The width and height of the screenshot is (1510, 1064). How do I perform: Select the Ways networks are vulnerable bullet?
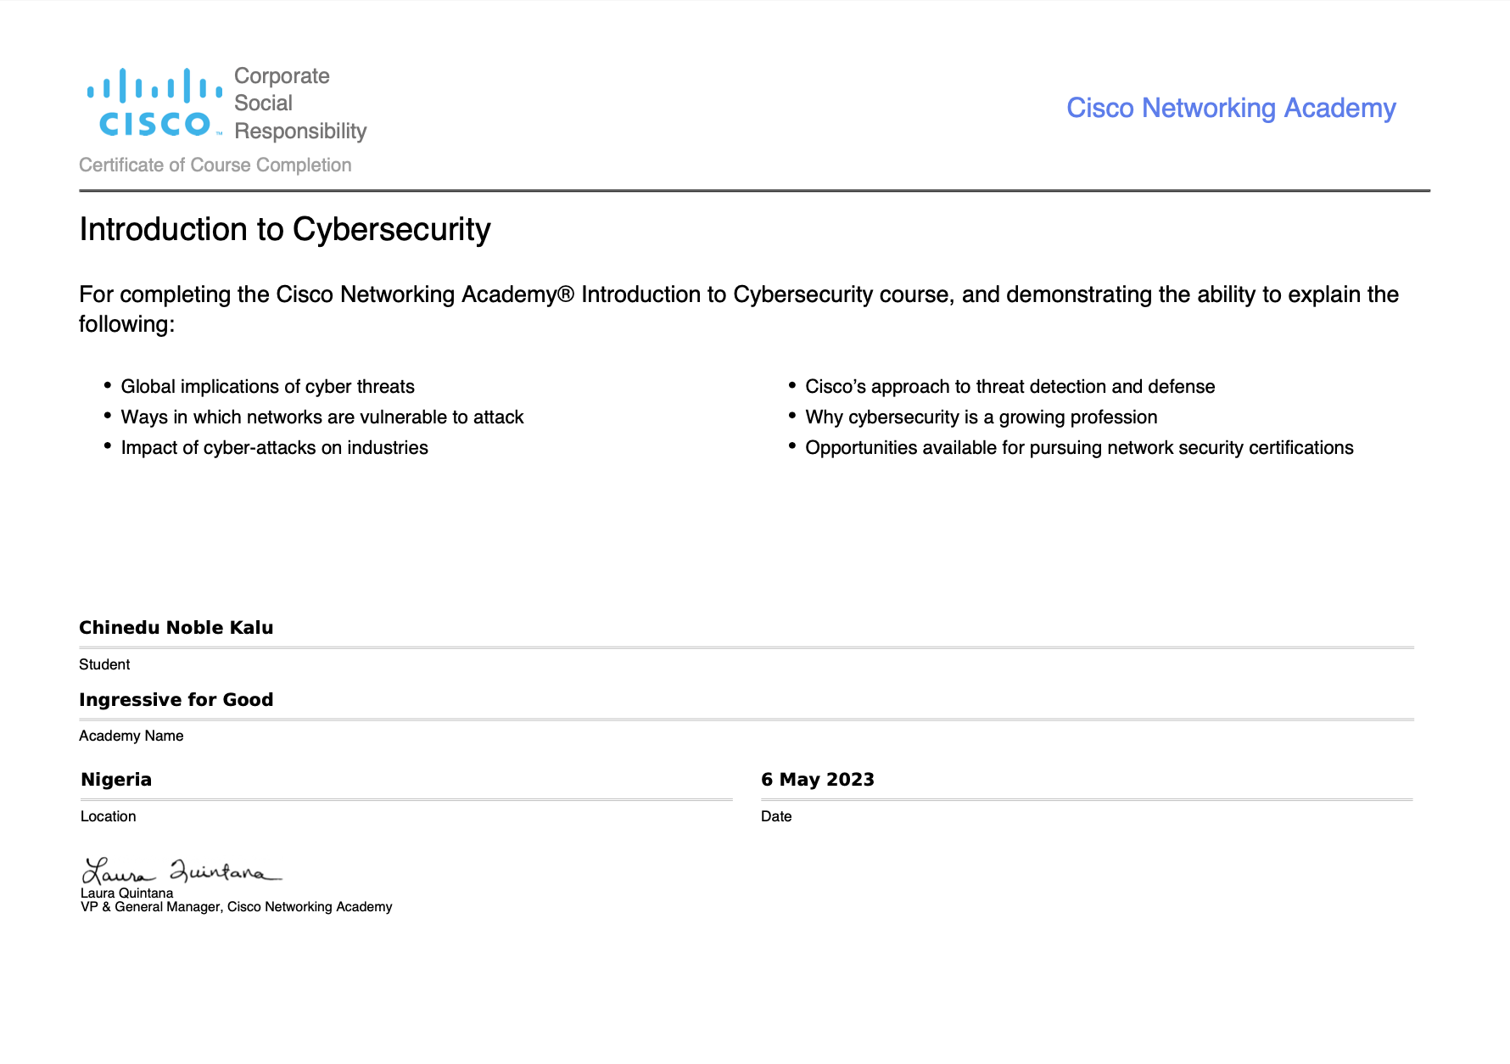(322, 417)
